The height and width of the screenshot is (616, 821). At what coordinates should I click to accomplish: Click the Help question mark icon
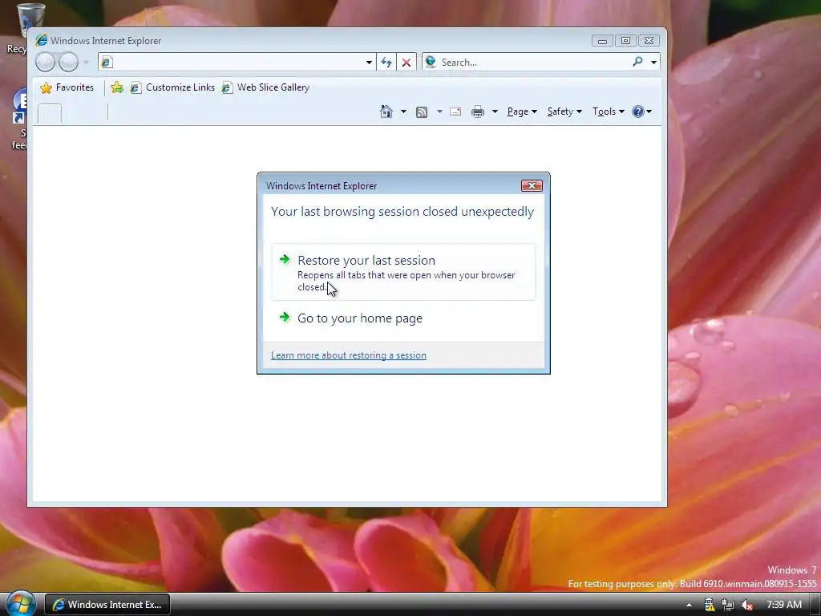[637, 111]
